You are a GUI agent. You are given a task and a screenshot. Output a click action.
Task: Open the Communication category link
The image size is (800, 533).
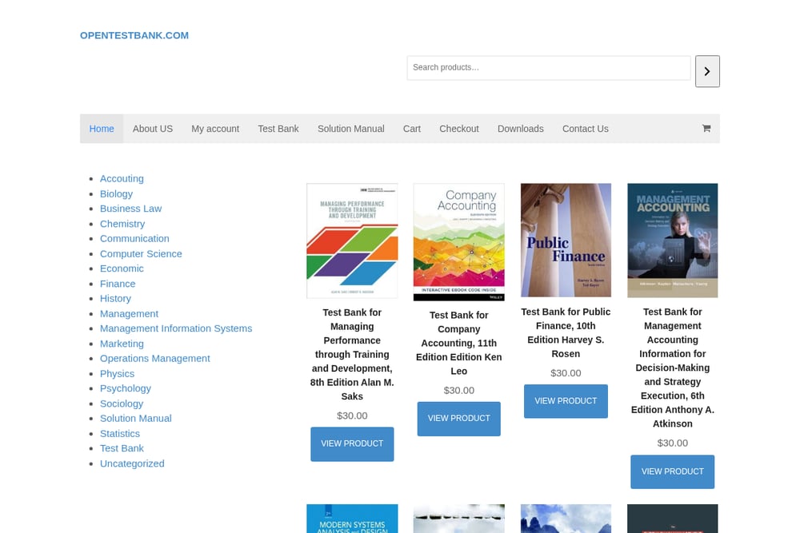click(134, 238)
